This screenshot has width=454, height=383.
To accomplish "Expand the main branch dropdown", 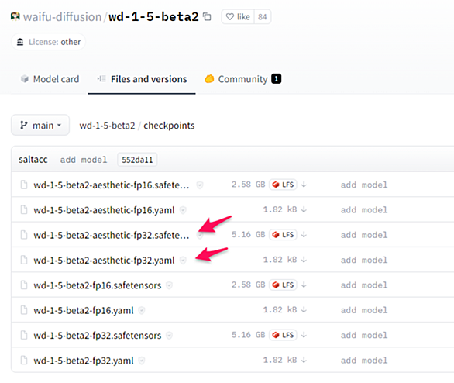I will pyautogui.click(x=40, y=125).
